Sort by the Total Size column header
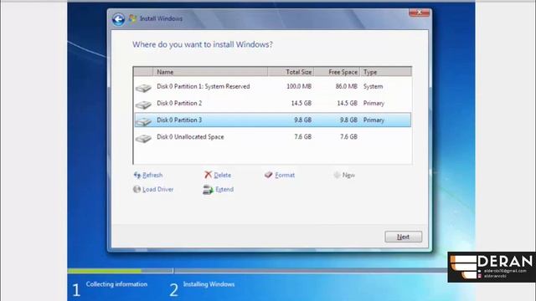The width and height of the screenshot is (536, 301). coord(291,72)
